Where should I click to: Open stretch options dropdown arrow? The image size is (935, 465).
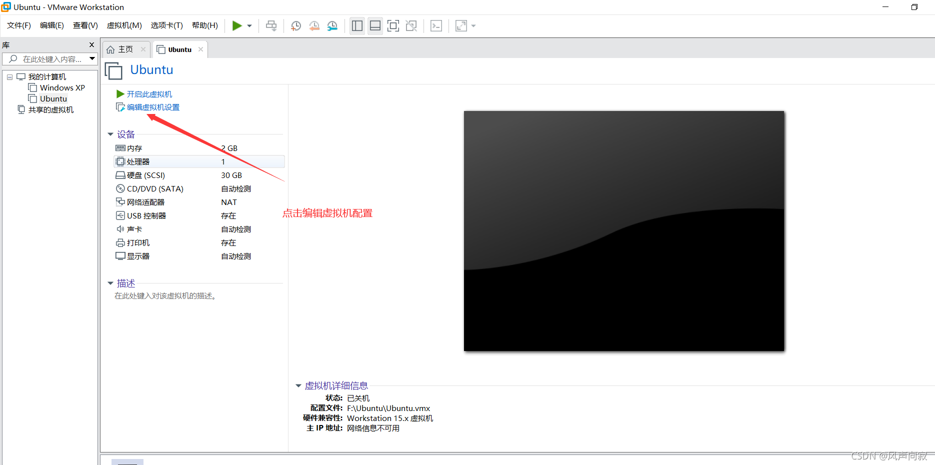tap(473, 26)
